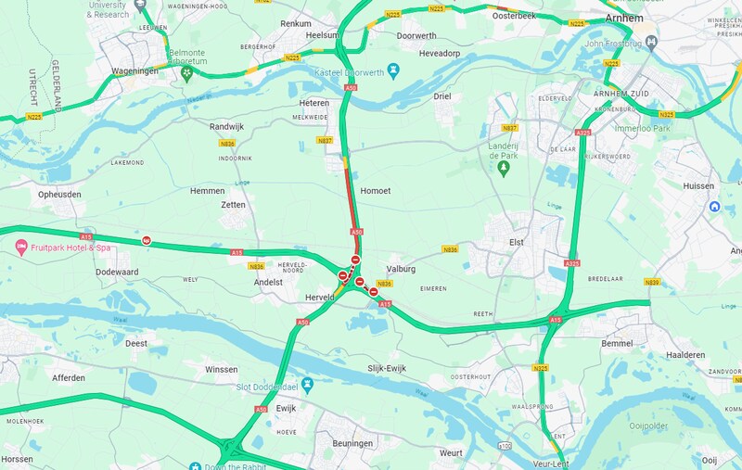Open the Down the Rabbit marker
742x470 pixels.
coord(195,466)
